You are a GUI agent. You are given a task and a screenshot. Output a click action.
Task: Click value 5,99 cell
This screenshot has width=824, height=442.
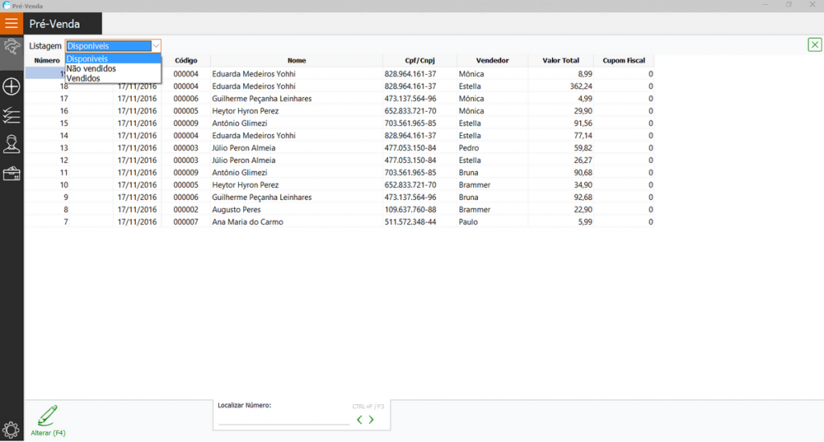click(585, 222)
